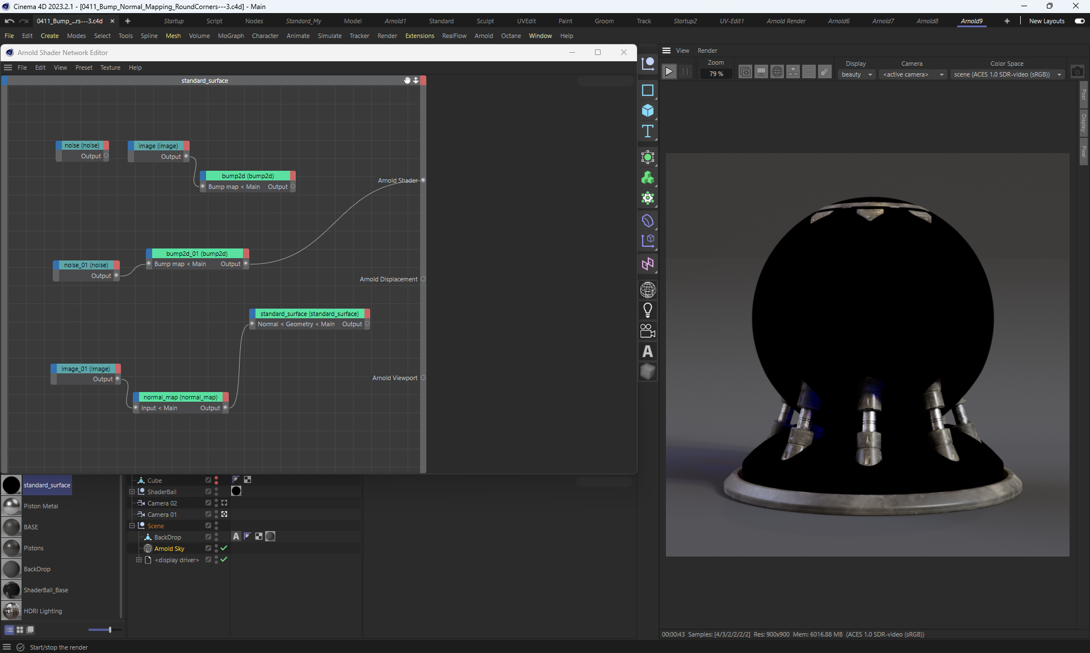Toggle the Arnold Sky enable checkmark
Screen dimensions: 1090x653
pos(224,549)
